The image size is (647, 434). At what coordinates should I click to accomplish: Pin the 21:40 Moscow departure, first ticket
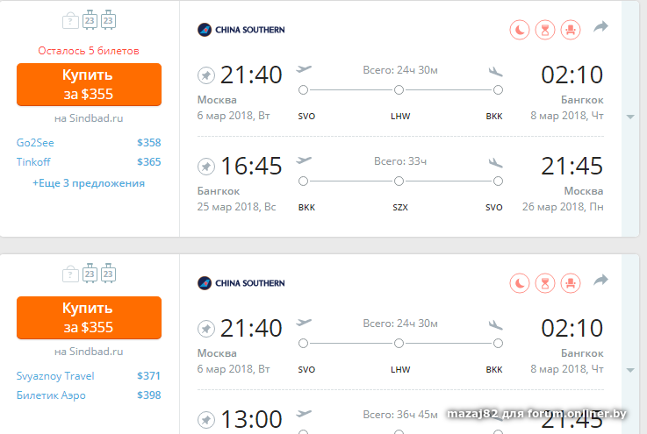(205, 75)
